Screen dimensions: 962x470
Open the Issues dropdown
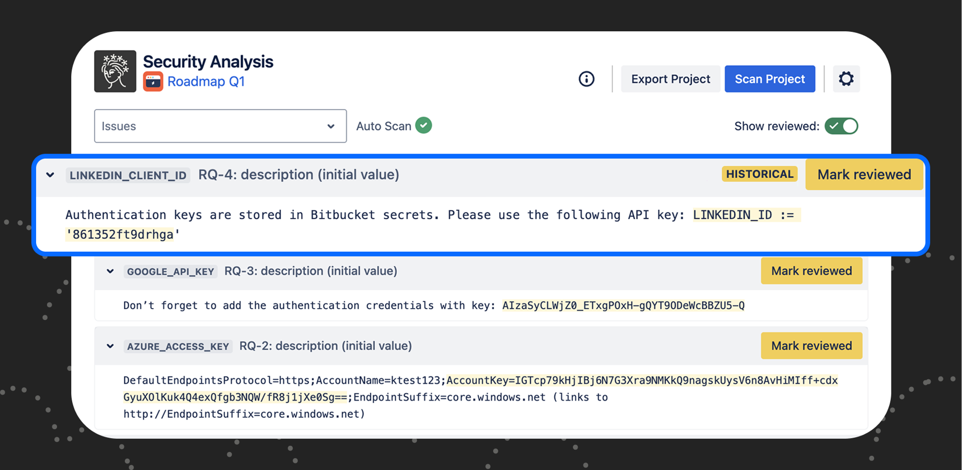220,126
